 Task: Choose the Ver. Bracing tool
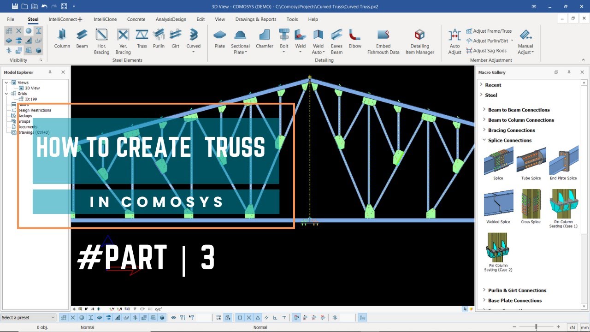point(123,41)
